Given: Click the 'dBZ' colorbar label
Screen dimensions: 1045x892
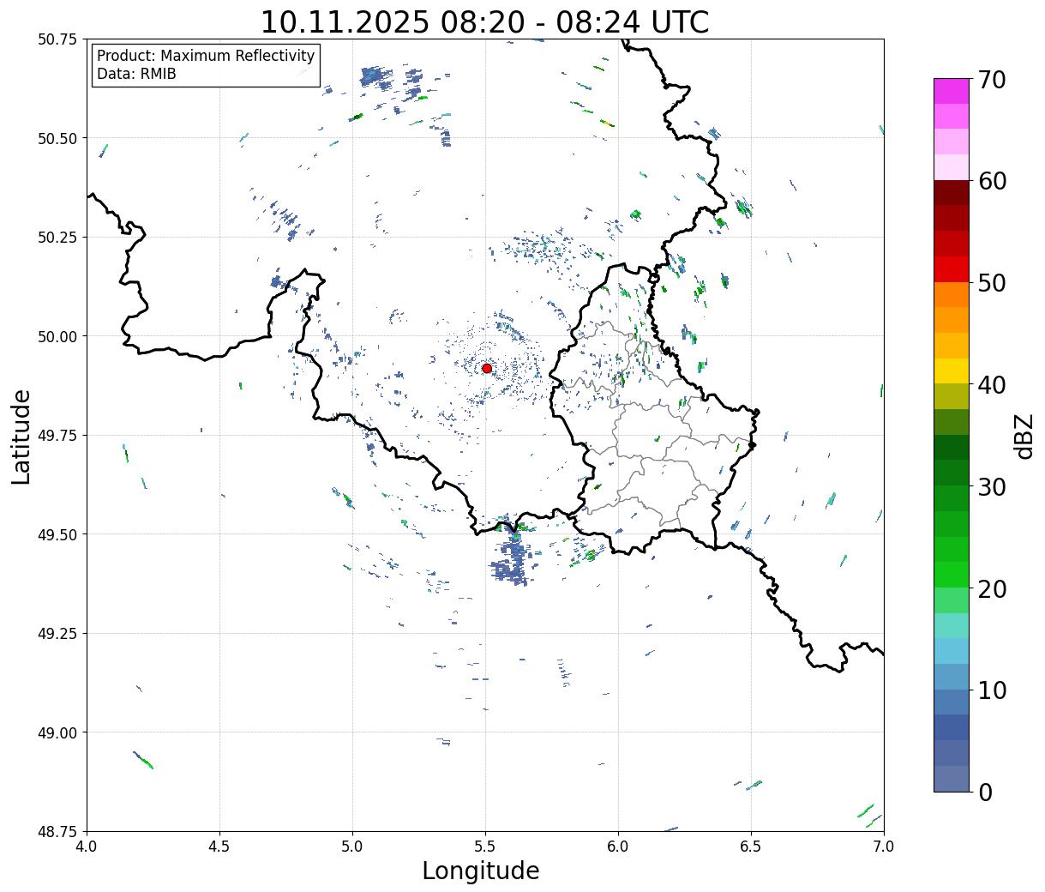Looking at the screenshot, I should coord(1024,435).
